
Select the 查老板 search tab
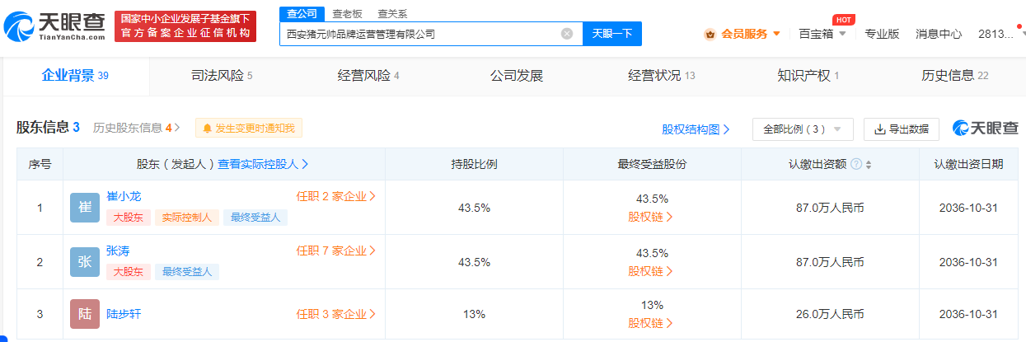[x=348, y=13]
